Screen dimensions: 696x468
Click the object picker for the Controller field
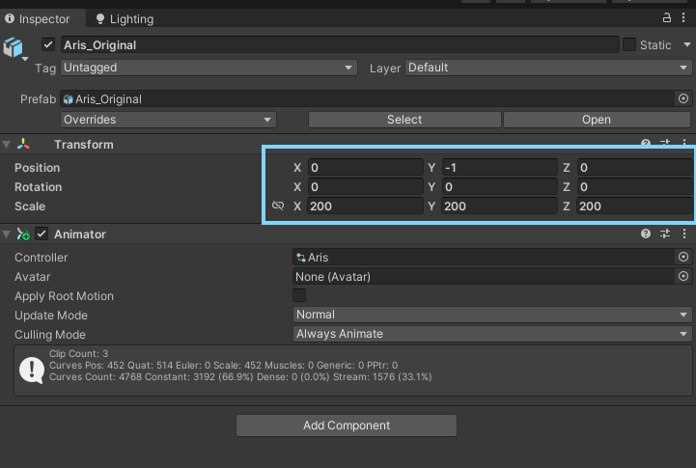click(x=683, y=258)
